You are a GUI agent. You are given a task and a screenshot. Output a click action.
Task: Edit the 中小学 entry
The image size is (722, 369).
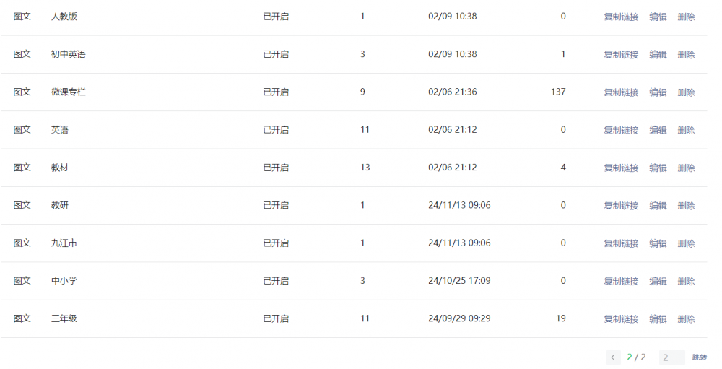(658, 282)
